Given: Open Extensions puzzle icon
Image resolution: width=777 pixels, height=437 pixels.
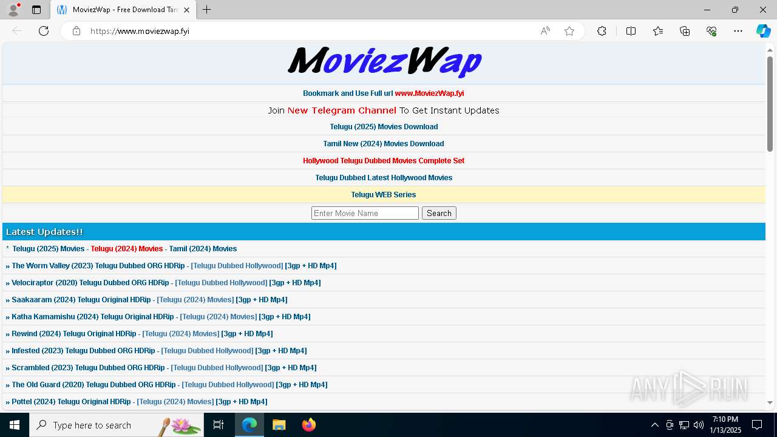Looking at the screenshot, I should [x=602, y=31].
